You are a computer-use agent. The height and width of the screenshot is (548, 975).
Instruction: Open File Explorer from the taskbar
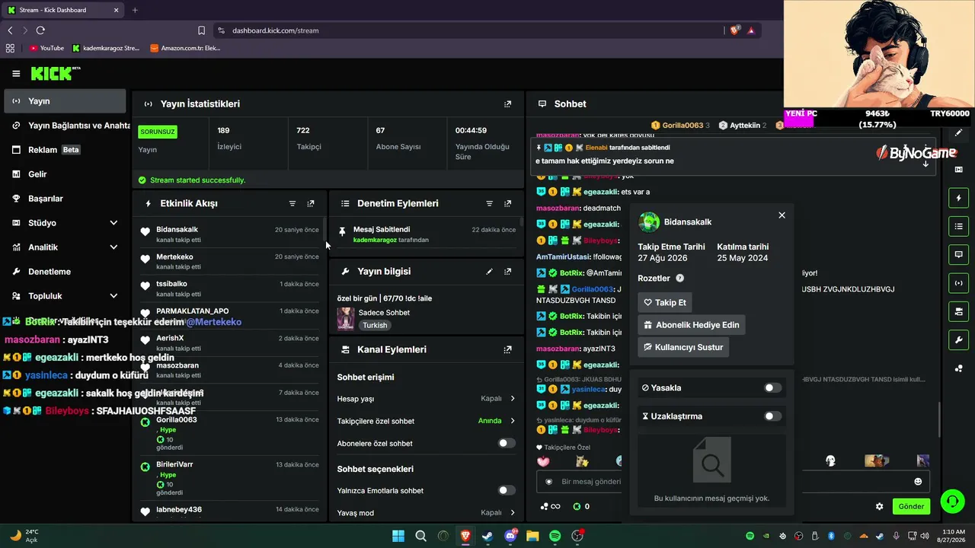(x=532, y=537)
